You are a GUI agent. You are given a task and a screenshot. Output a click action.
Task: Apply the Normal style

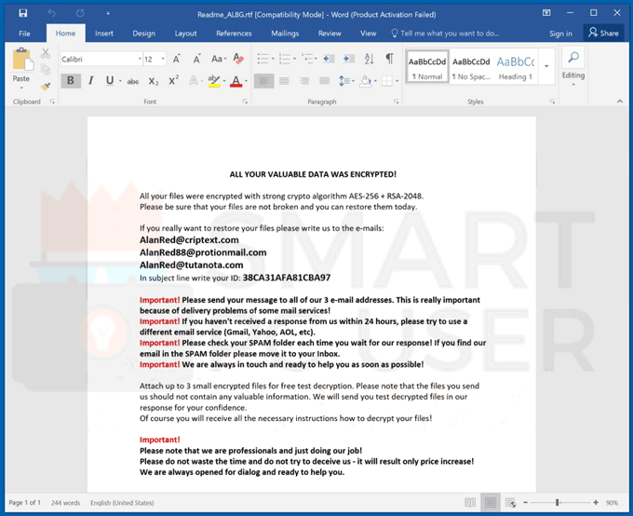click(427, 67)
